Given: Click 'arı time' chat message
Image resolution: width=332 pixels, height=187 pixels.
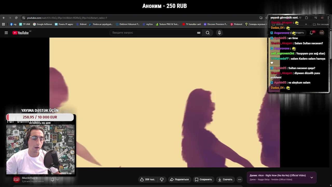Looking at the screenshot, I should [293, 38].
